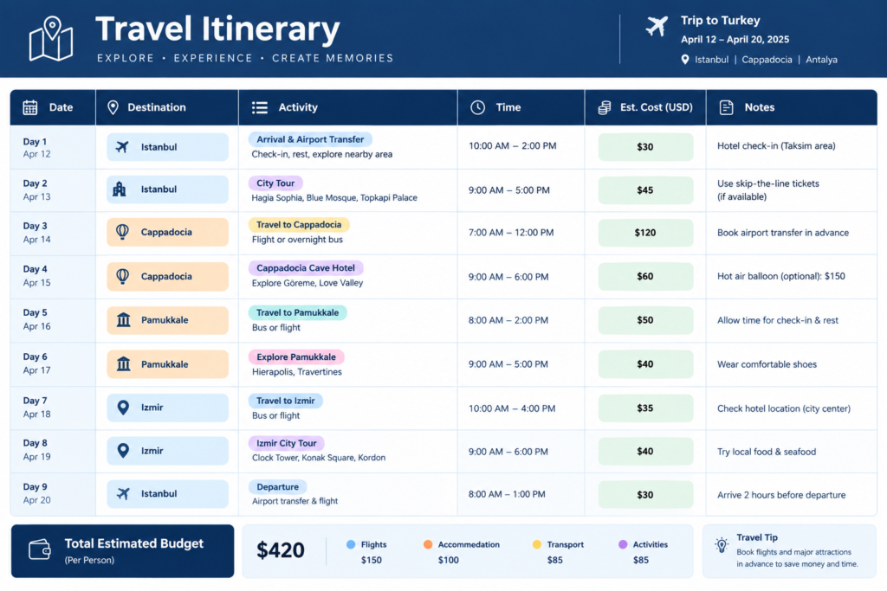Select the Cappadocia Cave Hotel tag
Image resolution: width=887 pixels, height=591 pixels.
point(306,268)
